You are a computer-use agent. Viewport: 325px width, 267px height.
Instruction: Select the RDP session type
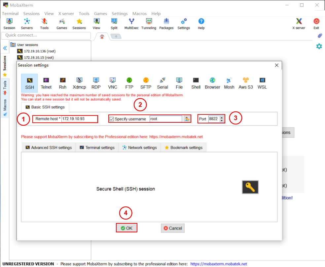[x=96, y=83]
